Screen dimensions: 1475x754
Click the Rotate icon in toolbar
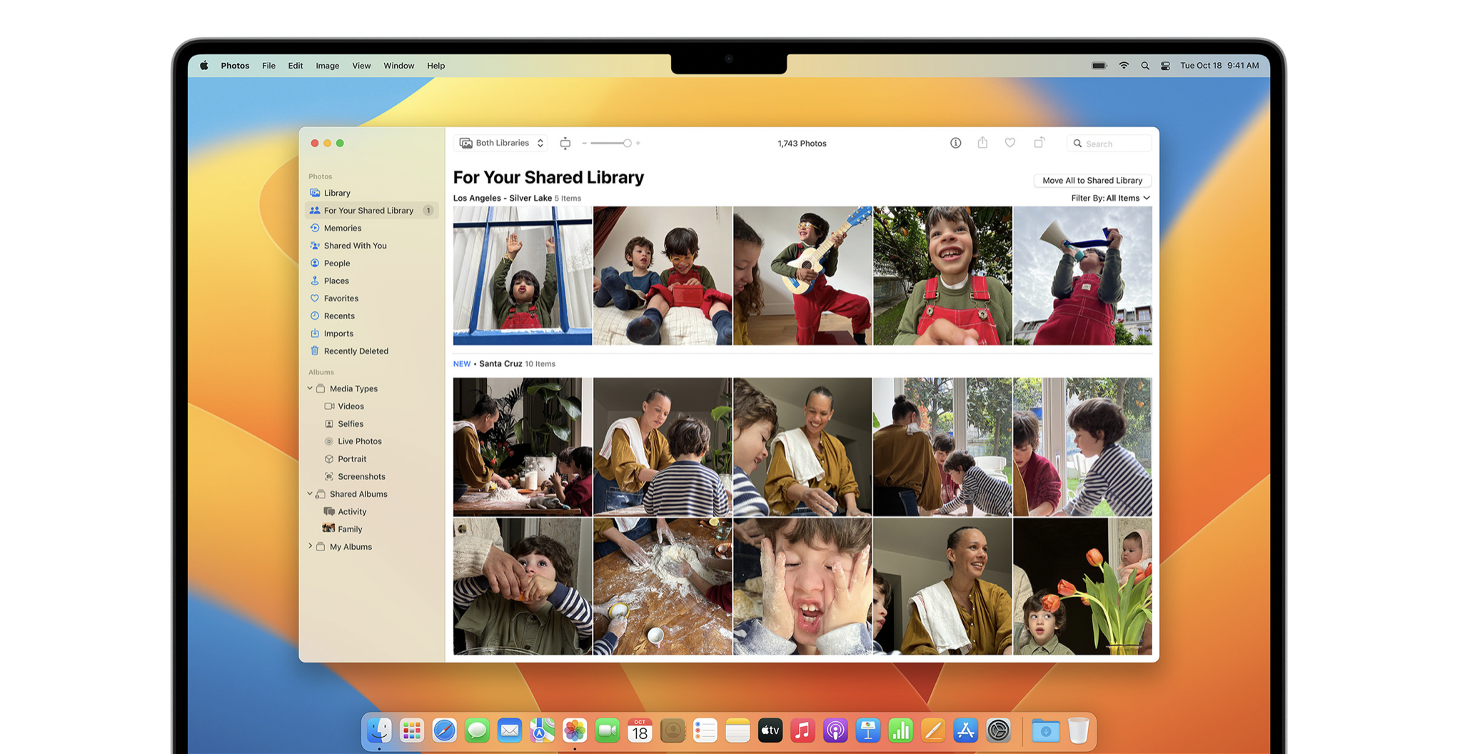coord(1039,143)
